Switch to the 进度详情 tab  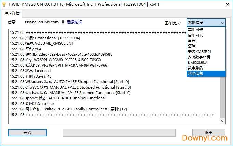12,14
